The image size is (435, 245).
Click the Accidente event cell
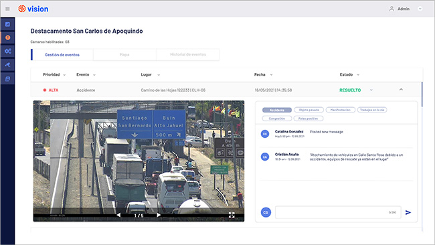[86, 90]
